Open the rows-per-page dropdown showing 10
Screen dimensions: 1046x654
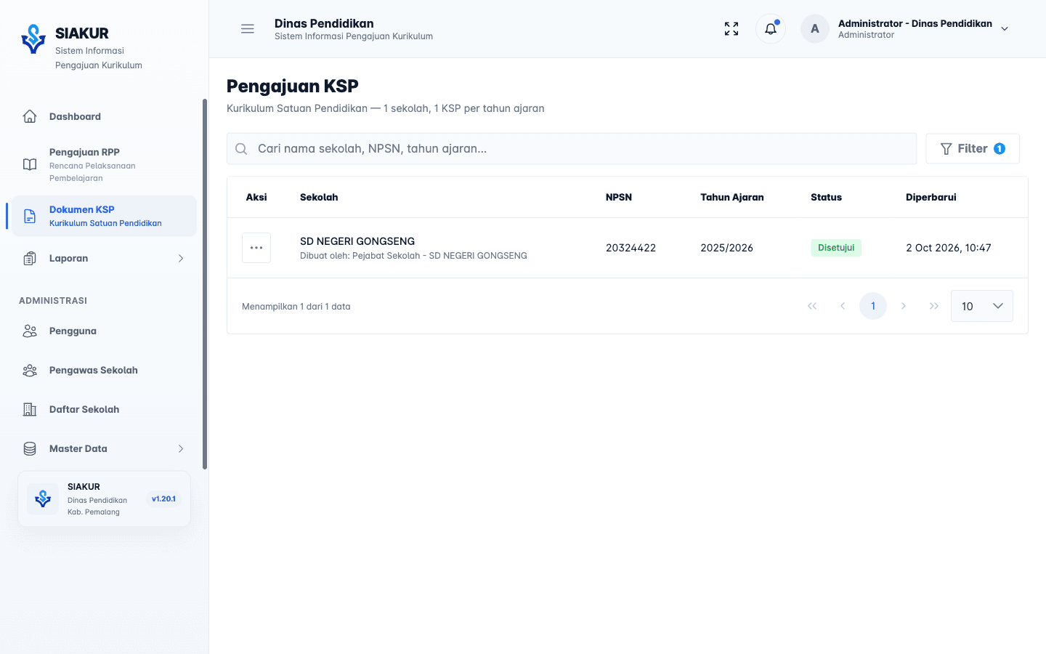982,306
